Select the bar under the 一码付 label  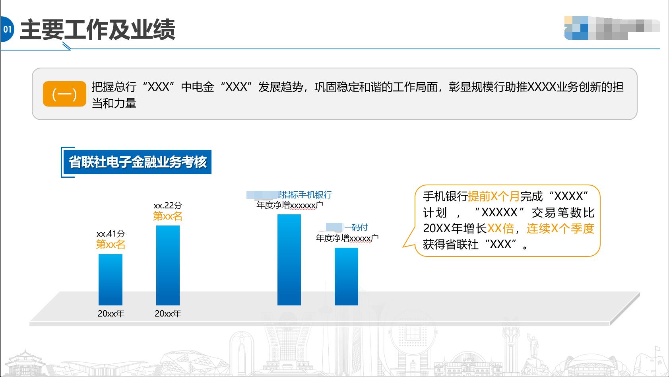click(x=346, y=276)
